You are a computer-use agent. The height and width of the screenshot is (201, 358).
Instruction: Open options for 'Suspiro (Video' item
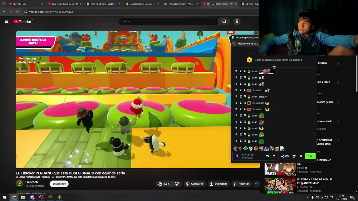[x=338, y=102]
